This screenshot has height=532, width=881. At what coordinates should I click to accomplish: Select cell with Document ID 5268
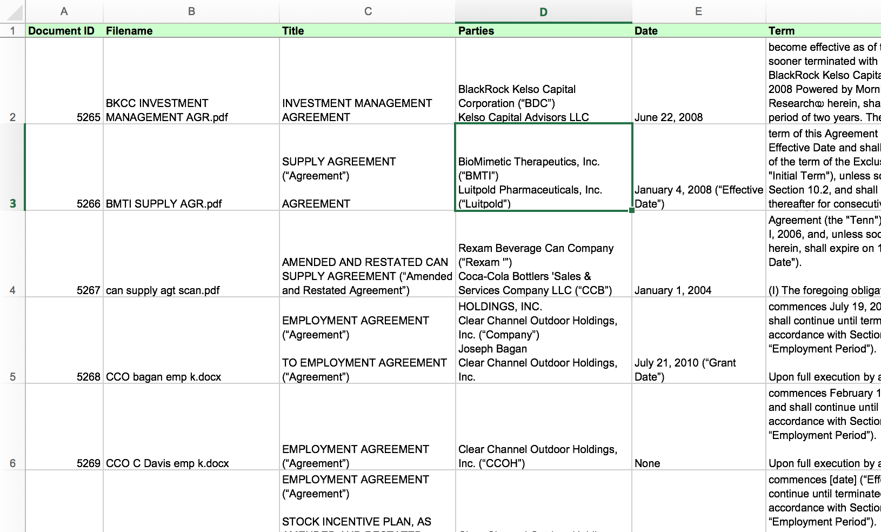coord(64,341)
